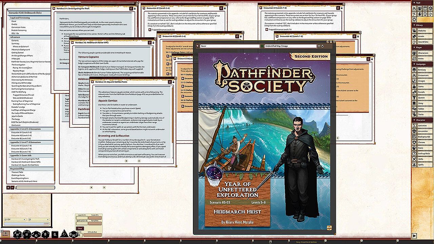Open the Credits page in the index

(14, 24)
